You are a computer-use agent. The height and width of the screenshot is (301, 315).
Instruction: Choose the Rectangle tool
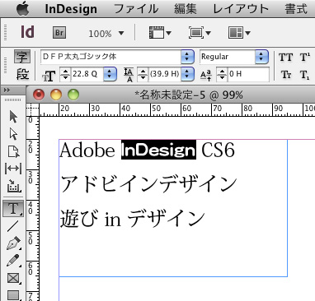click(x=13, y=295)
